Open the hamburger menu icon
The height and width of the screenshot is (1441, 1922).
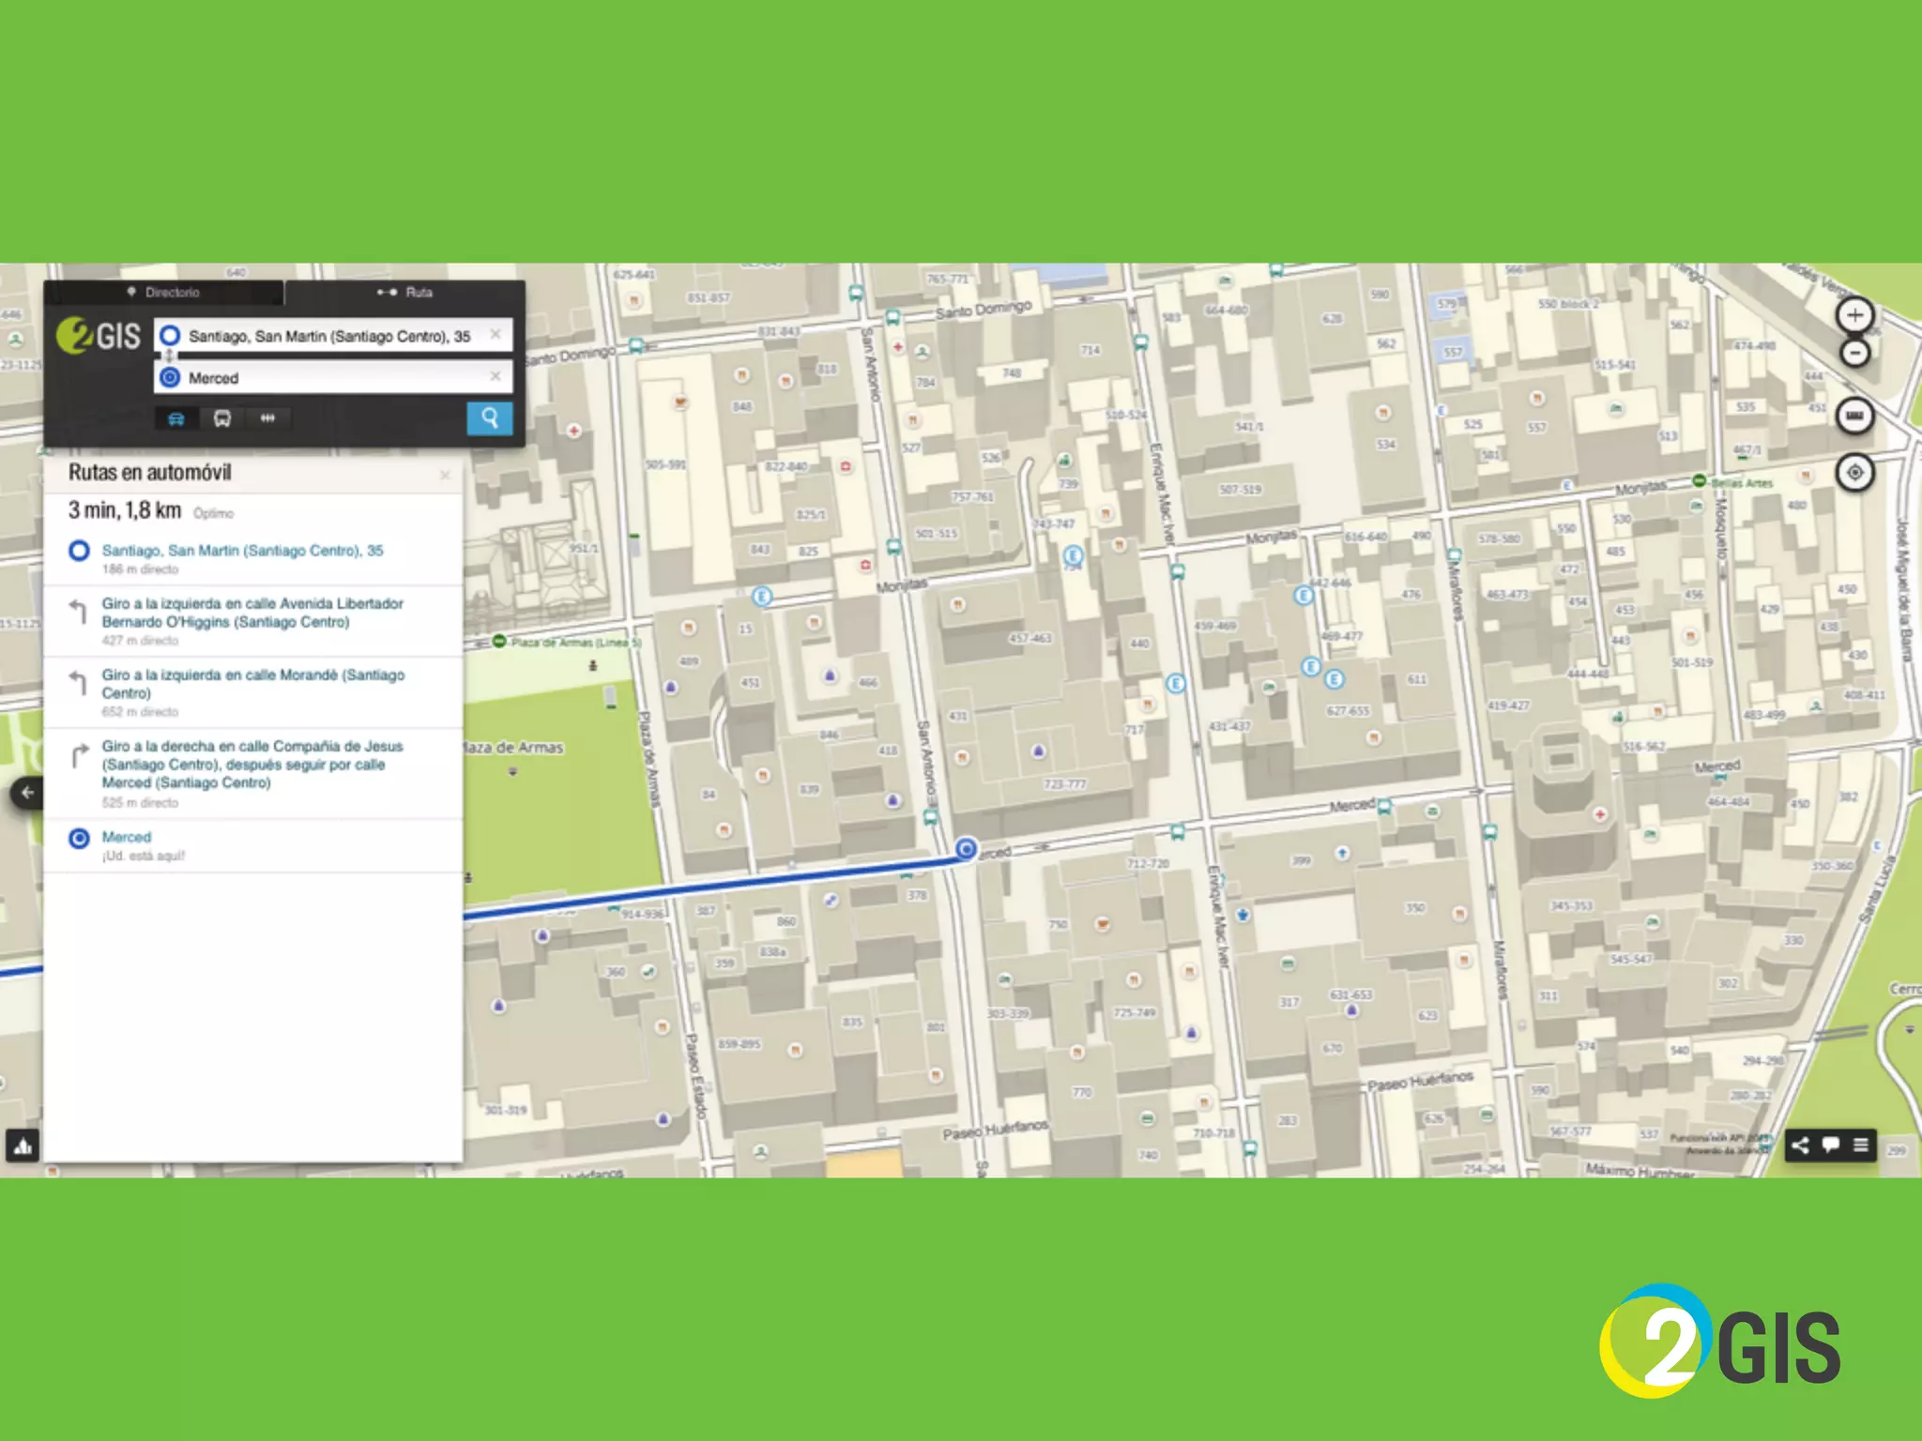coord(1861,1145)
